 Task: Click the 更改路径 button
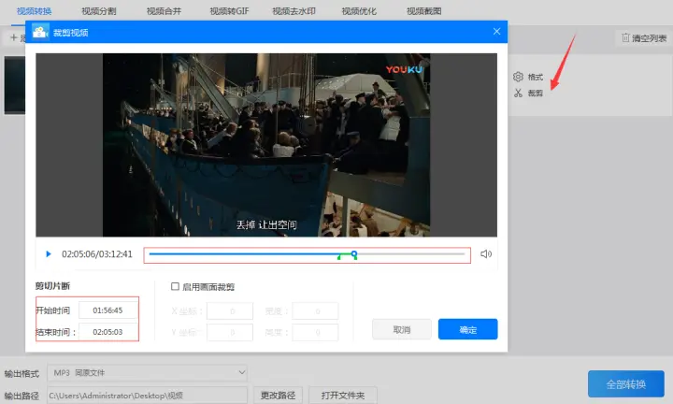pyautogui.click(x=278, y=395)
